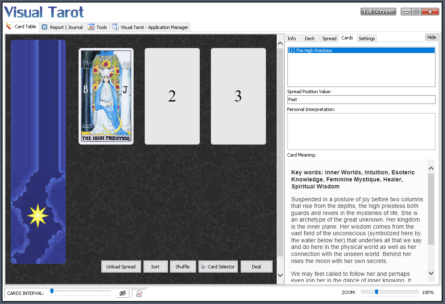Click empty spread position 3
This screenshot has height=304, width=445.
(x=238, y=97)
